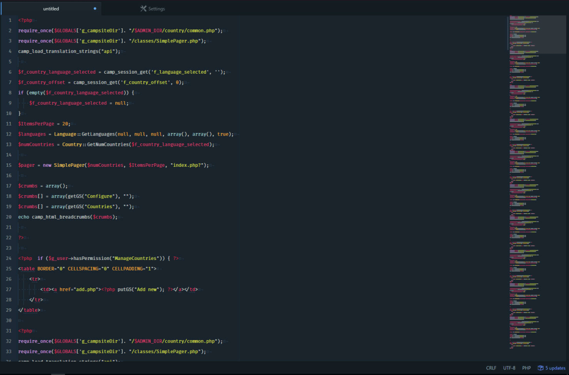Click the <?php tag on line 31
569x375 pixels.
click(25, 331)
